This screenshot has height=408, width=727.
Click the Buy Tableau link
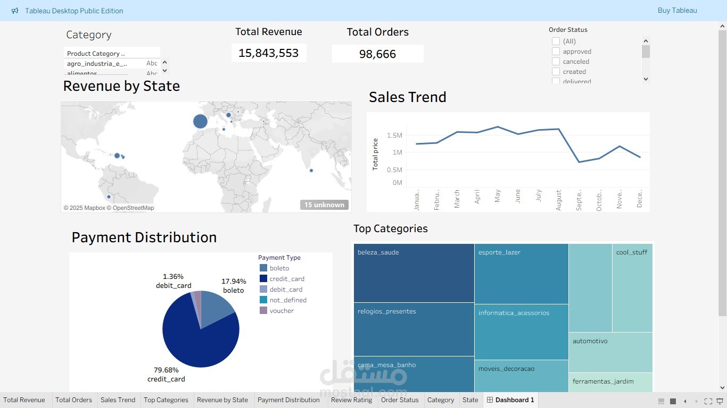tap(677, 11)
